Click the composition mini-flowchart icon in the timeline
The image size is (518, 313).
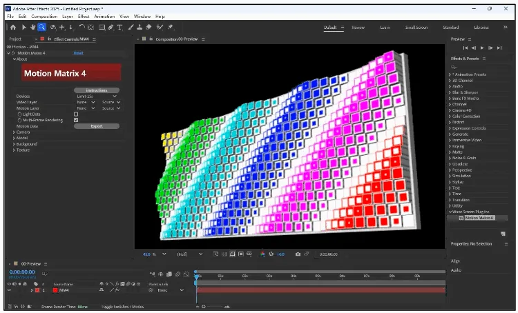153,274
